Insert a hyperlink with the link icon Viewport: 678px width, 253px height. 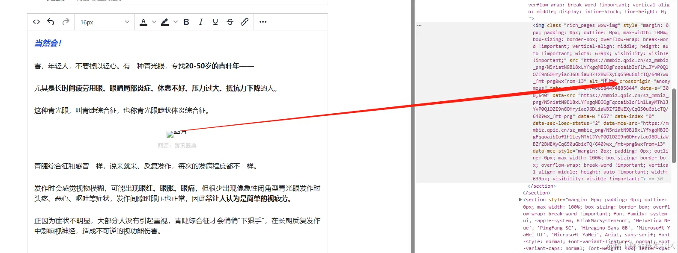pos(245,22)
